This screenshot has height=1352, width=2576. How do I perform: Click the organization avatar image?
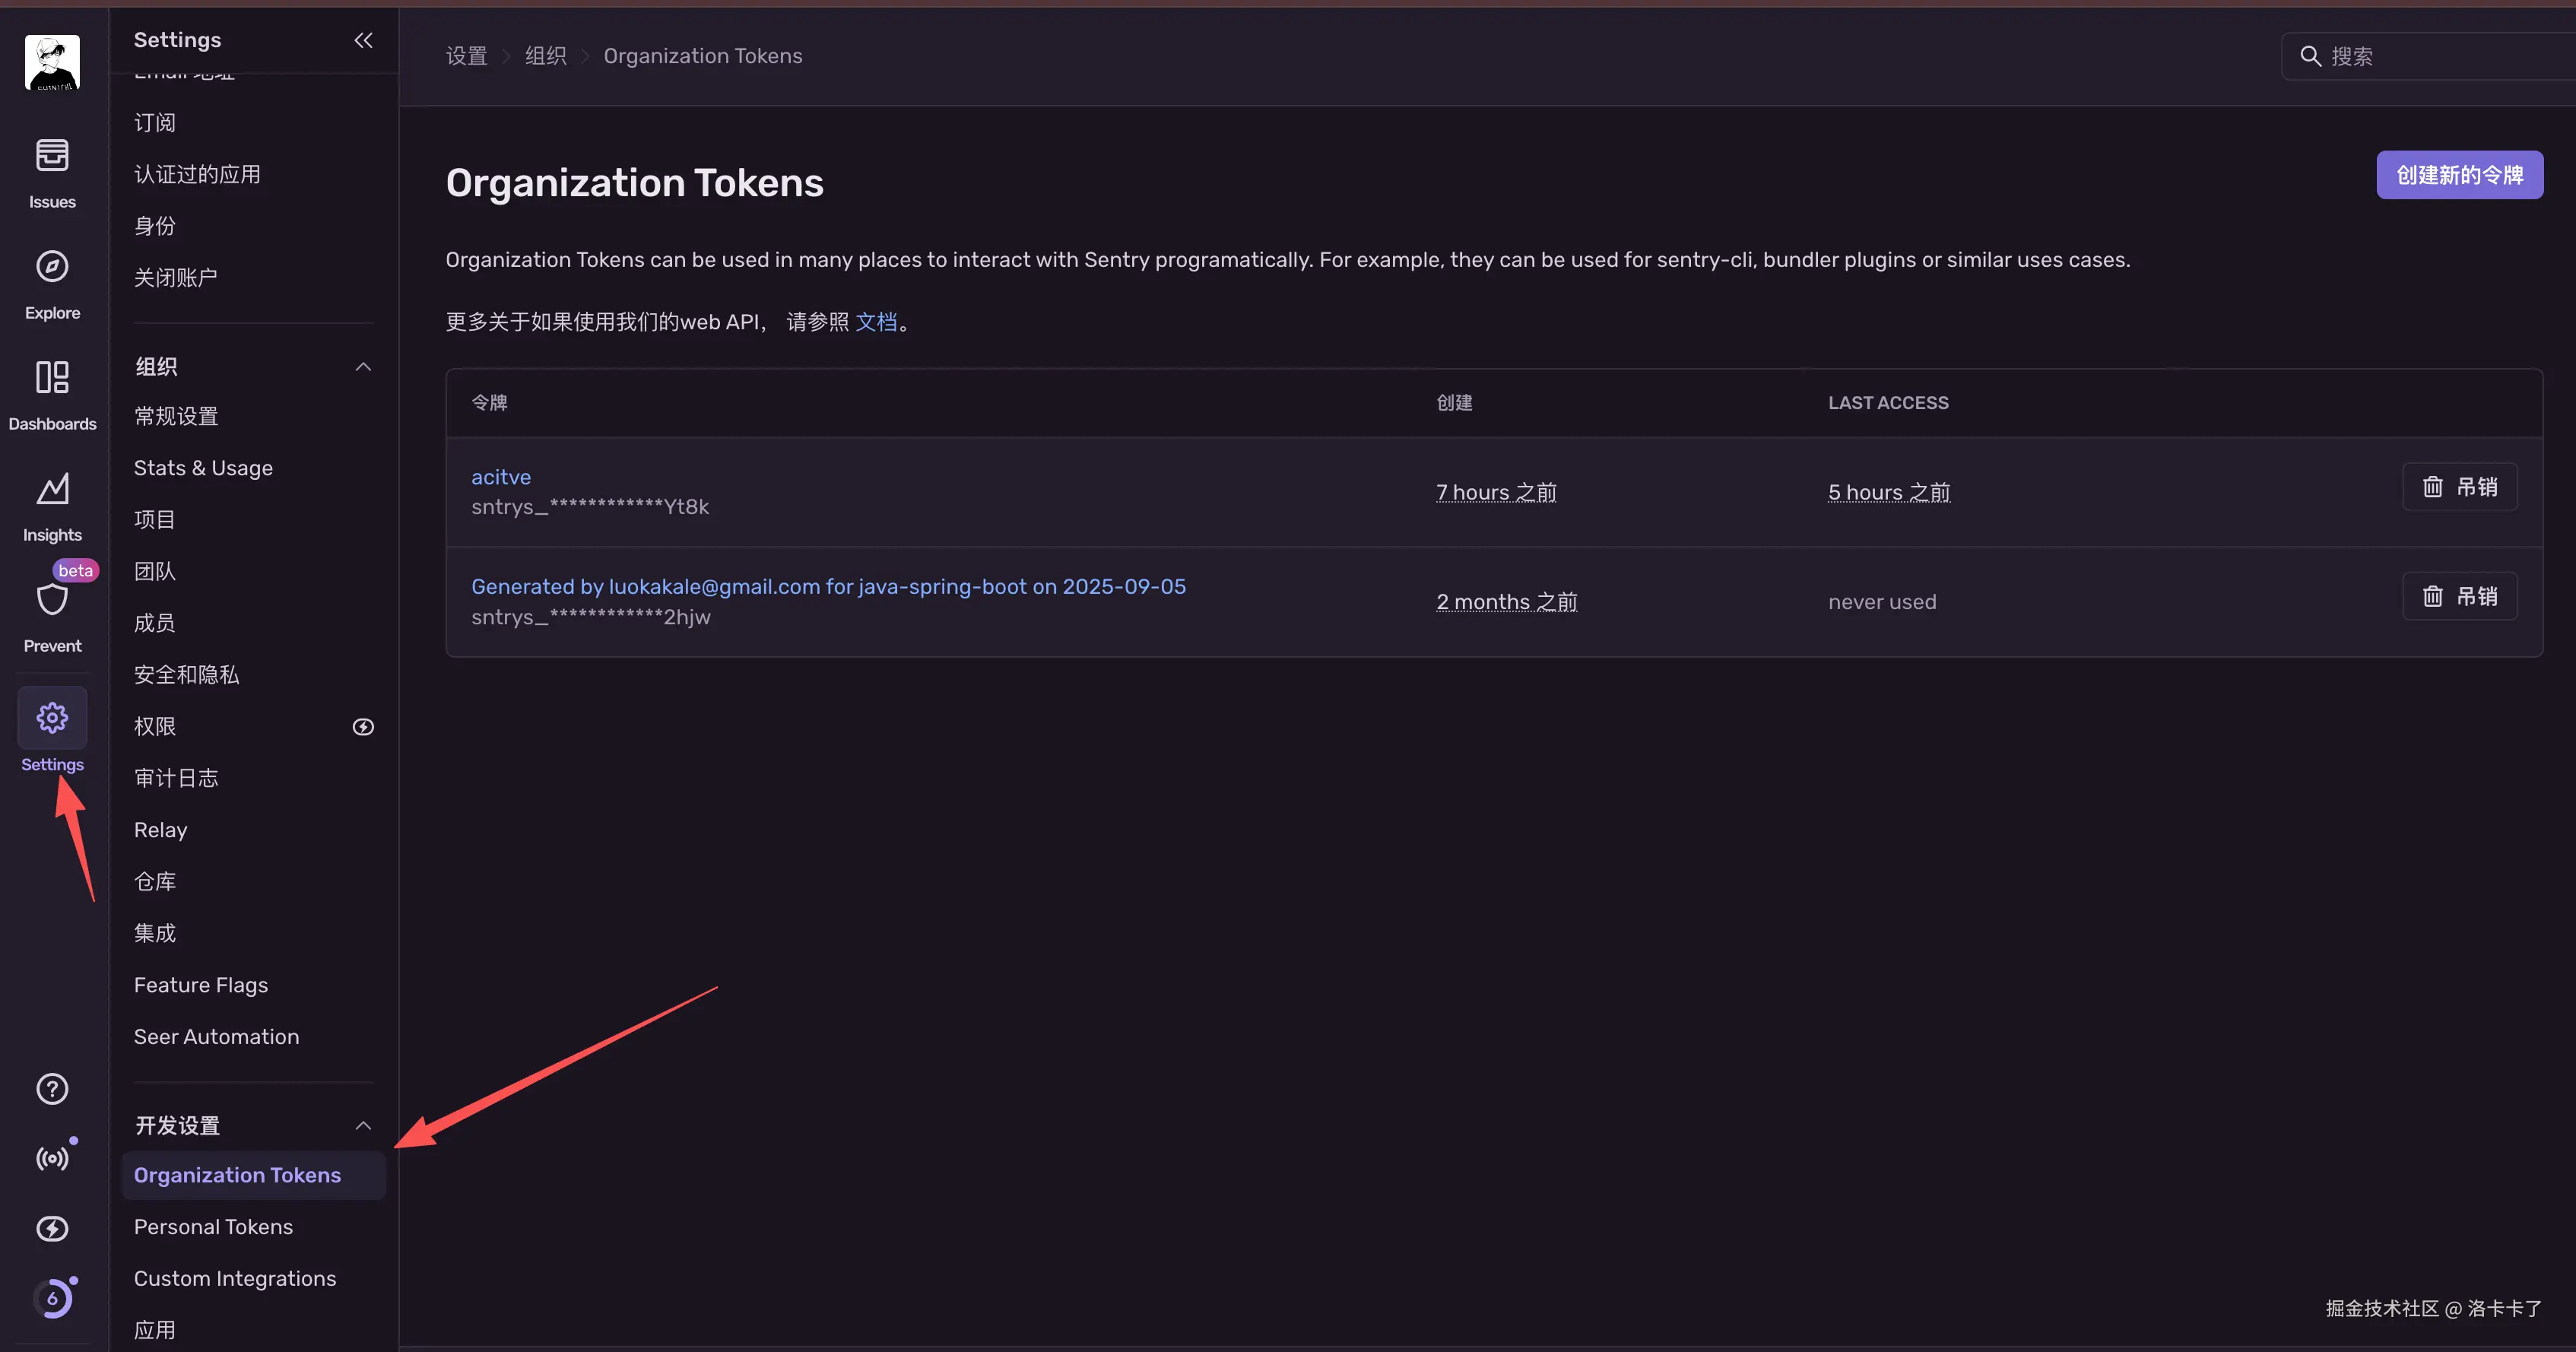coord(52,62)
